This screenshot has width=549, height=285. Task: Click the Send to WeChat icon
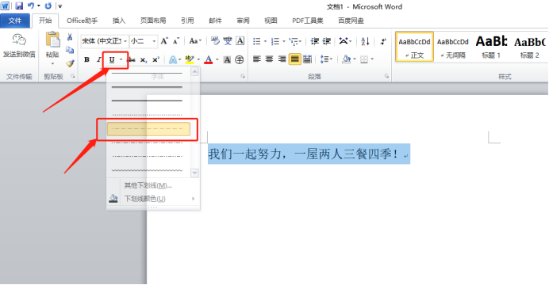tap(19, 40)
